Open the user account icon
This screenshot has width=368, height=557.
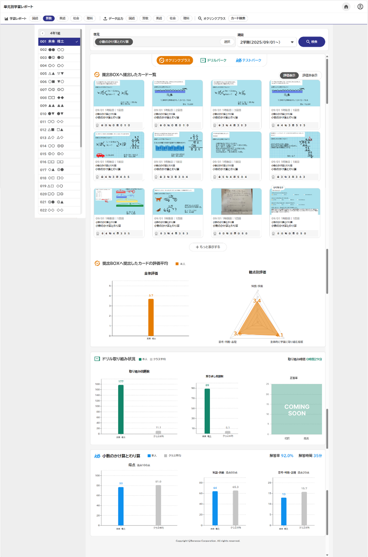(360, 7)
